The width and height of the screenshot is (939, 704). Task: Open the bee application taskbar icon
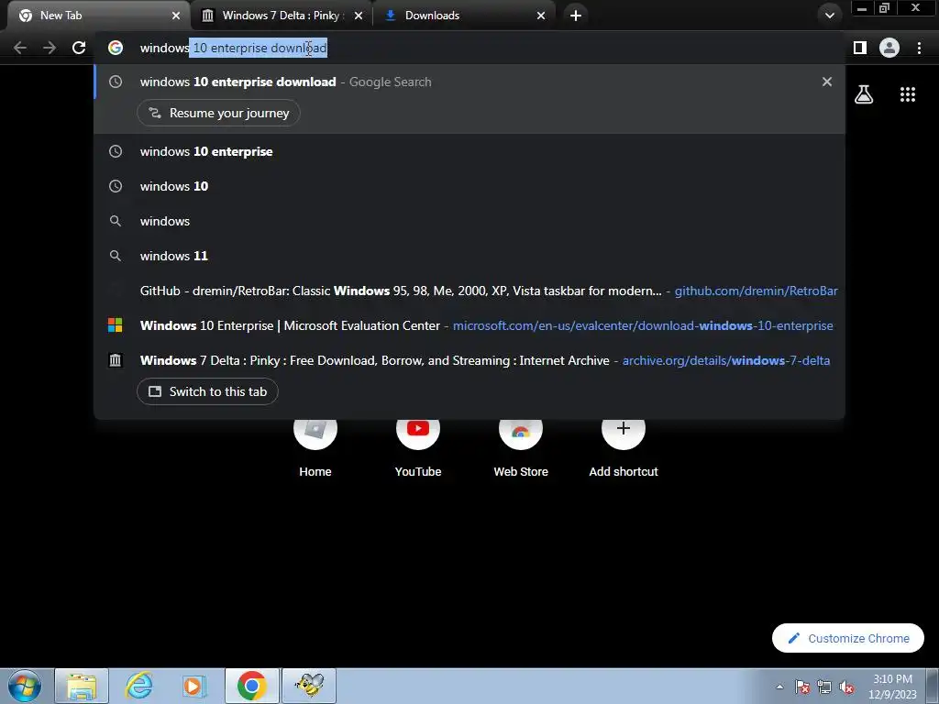(309, 686)
